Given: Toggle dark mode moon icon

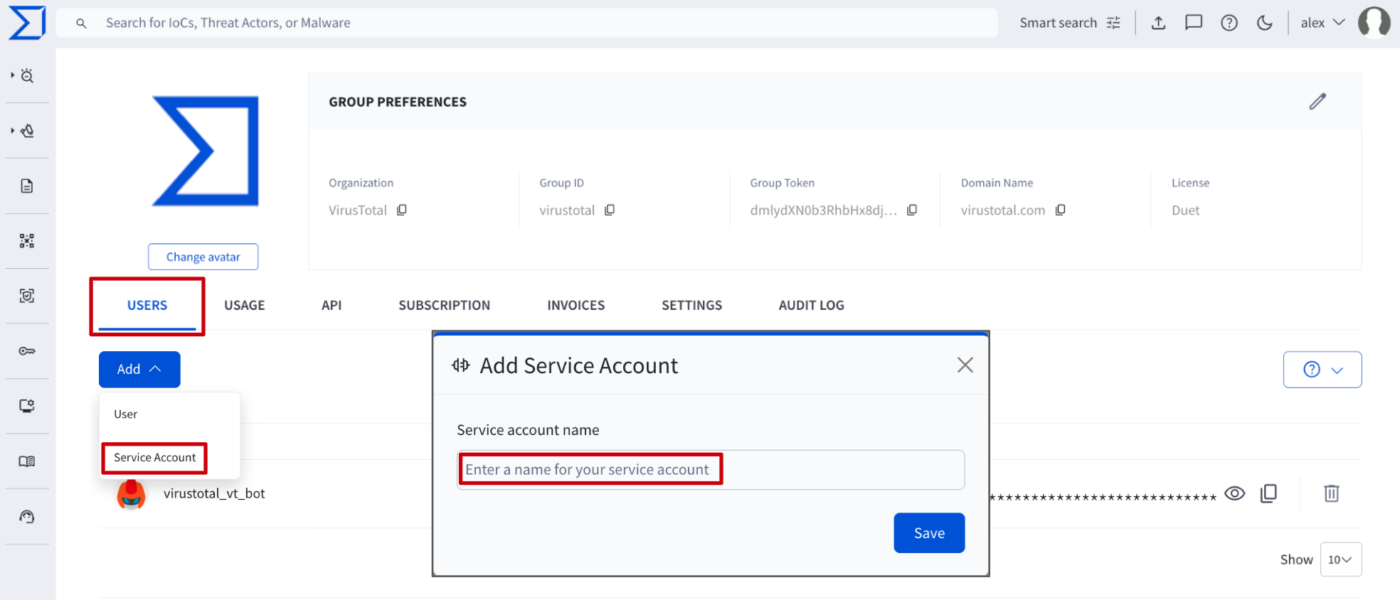Looking at the screenshot, I should [1265, 23].
